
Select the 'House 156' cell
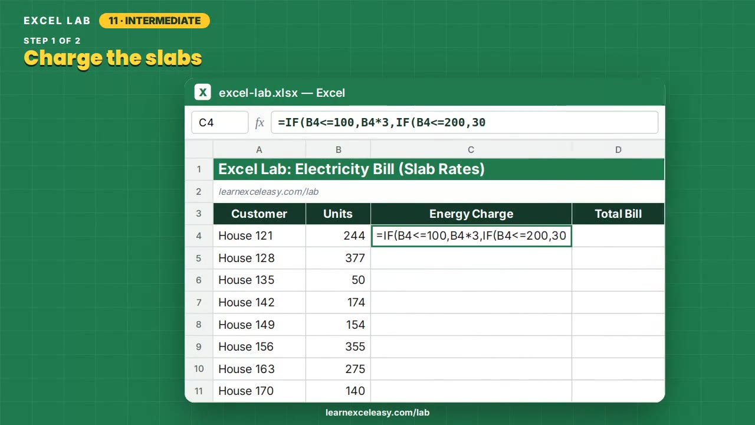pyautogui.click(x=260, y=346)
